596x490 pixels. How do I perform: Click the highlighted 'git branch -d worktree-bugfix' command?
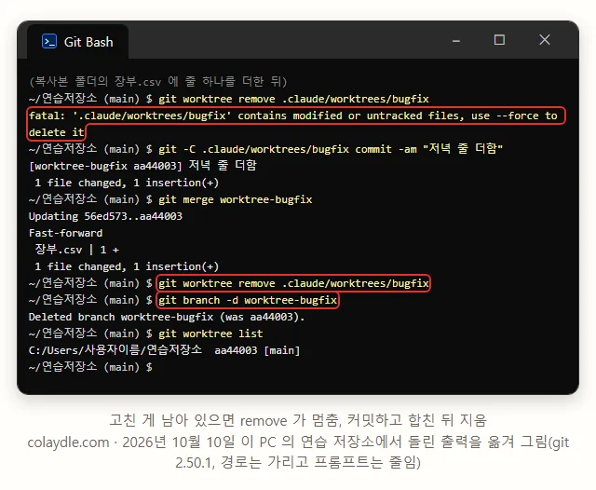coord(248,300)
